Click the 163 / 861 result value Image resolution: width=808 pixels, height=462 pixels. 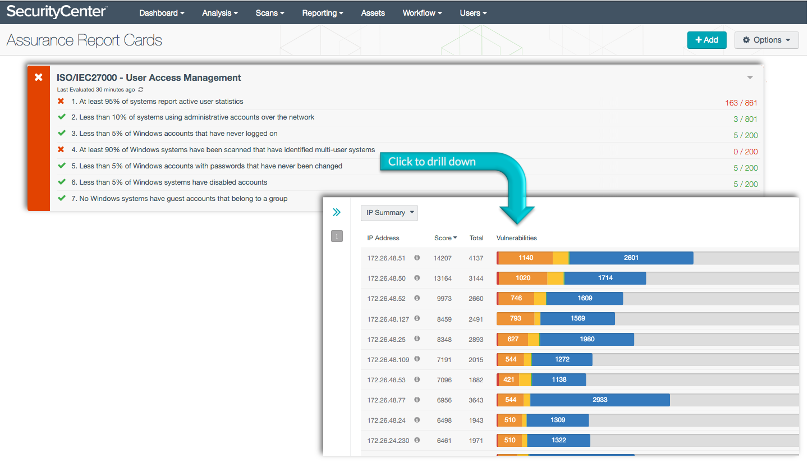point(741,103)
